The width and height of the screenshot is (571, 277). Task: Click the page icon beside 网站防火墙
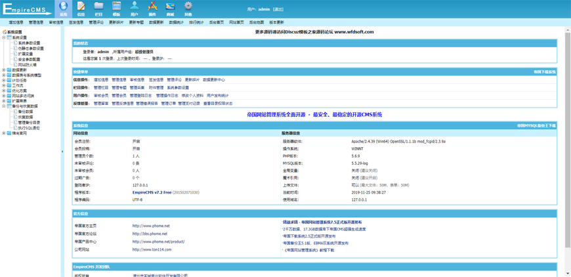coord(15,64)
